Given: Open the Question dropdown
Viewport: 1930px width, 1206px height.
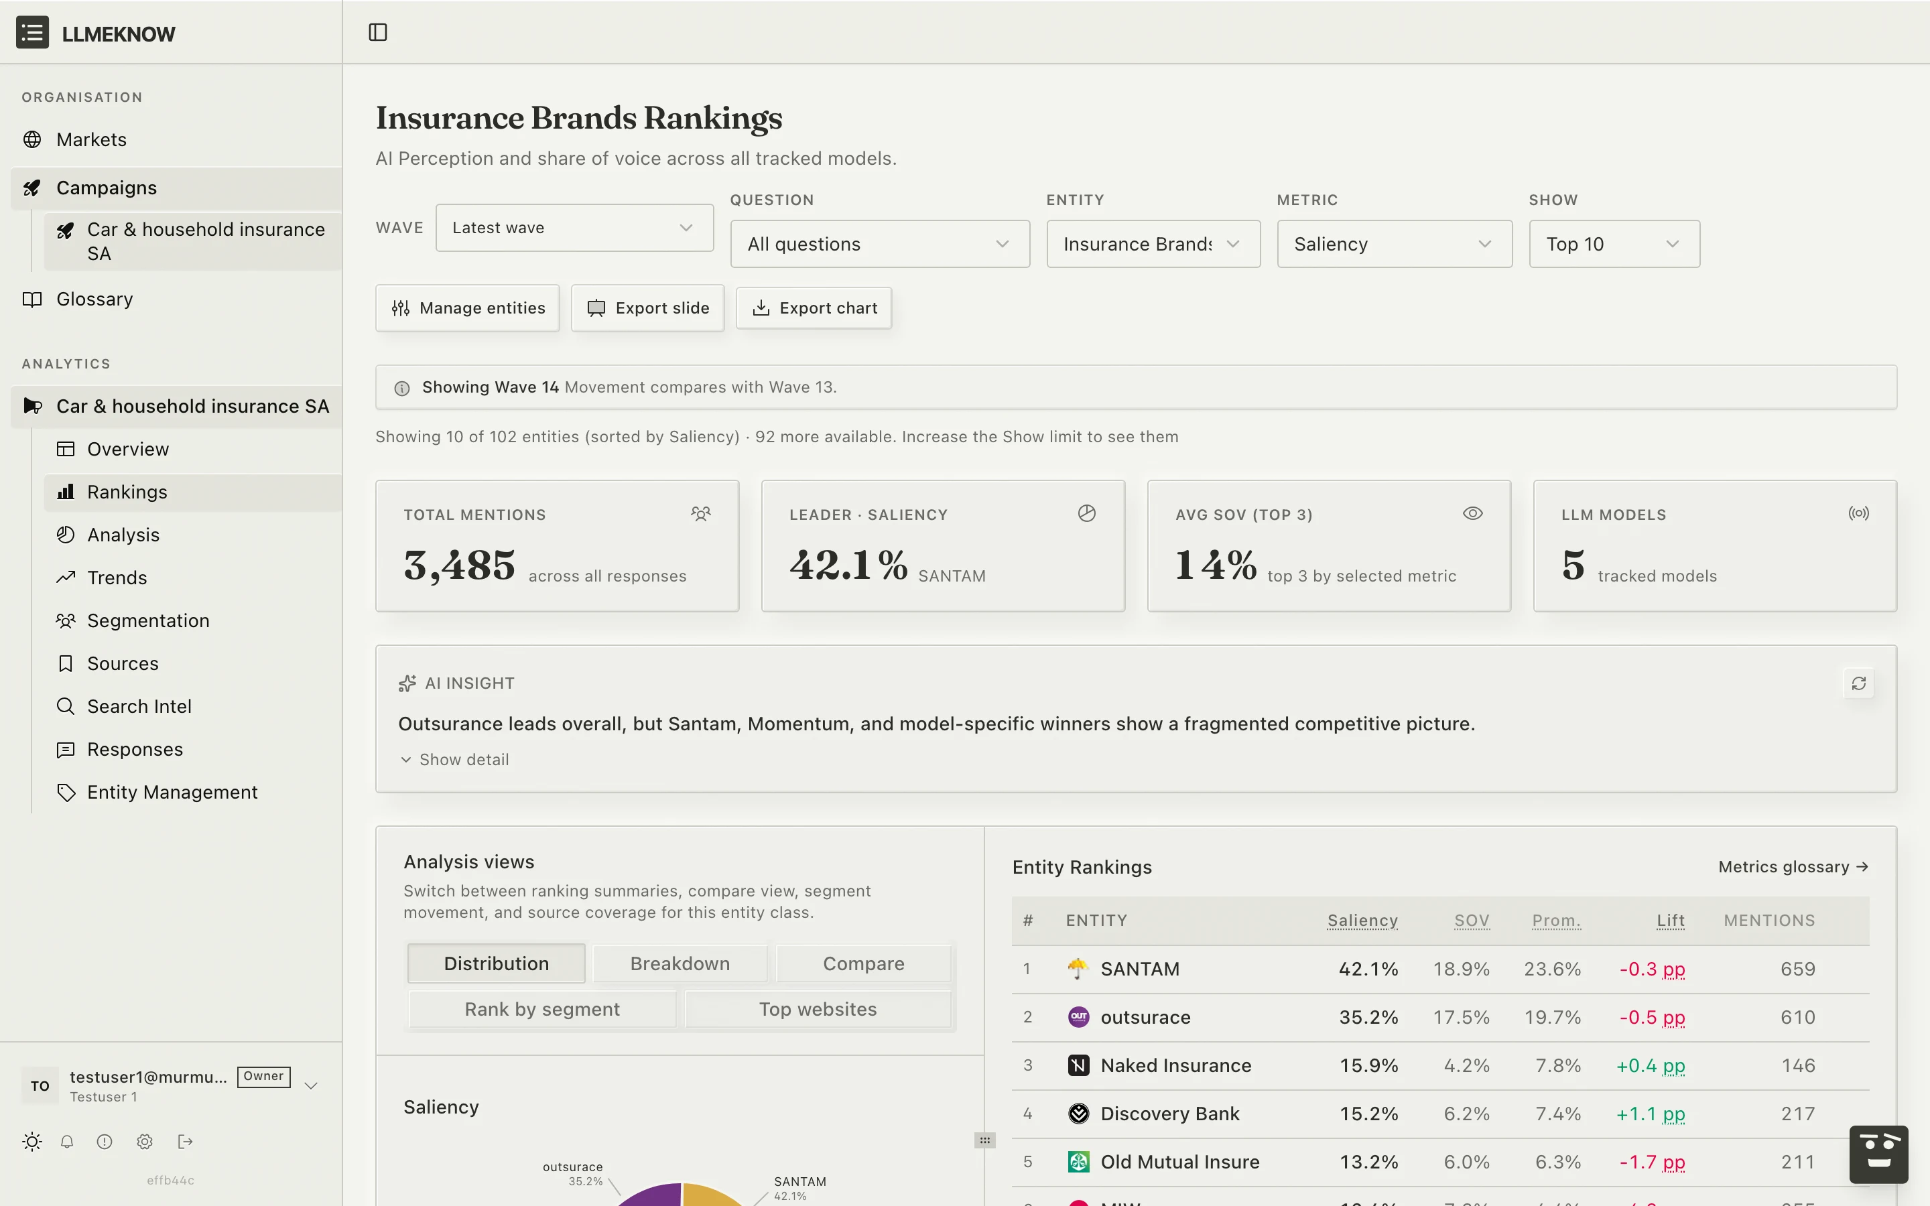Looking at the screenshot, I should coord(880,244).
